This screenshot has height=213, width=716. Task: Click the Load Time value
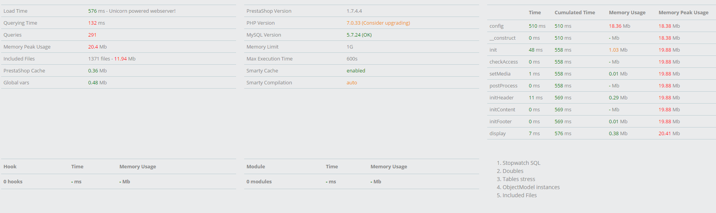pyautogui.click(x=131, y=11)
